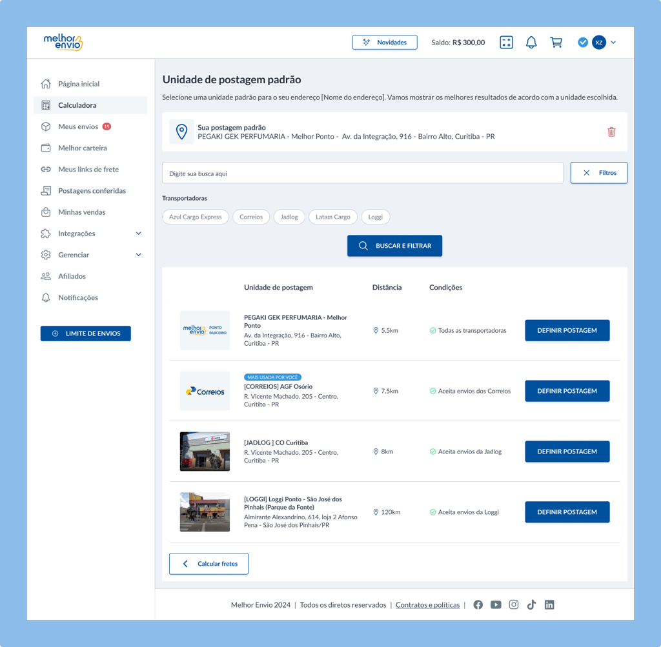The image size is (661, 647).
Task: Click Todas as transportadoras condition
Action: (468, 331)
